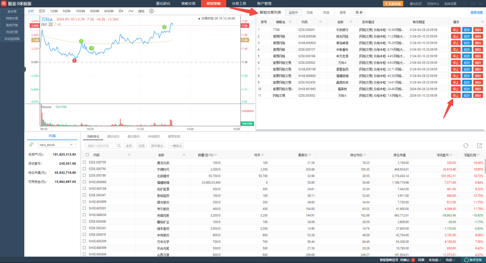Click the green link icon beside new_stock

click(31, 145)
